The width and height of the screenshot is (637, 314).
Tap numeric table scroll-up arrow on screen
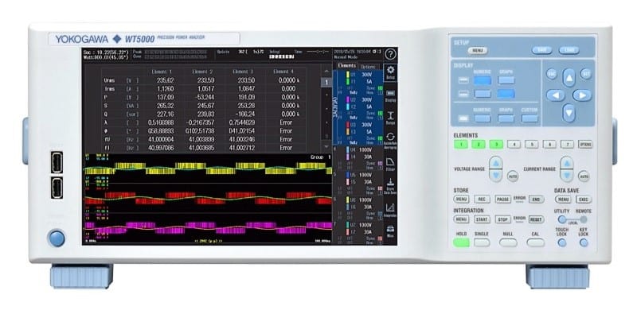click(x=326, y=72)
